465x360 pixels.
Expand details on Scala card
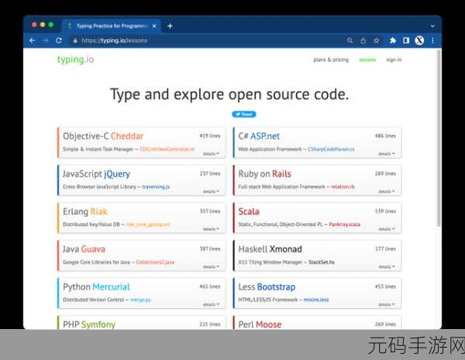pos(387,229)
